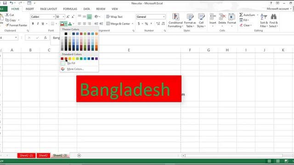The image size is (294, 165).
Task: Select sheet tab Sheet2 (2)
Action: coord(26,155)
